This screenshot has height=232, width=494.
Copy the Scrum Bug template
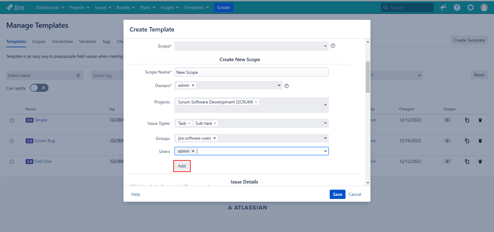point(467,141)
